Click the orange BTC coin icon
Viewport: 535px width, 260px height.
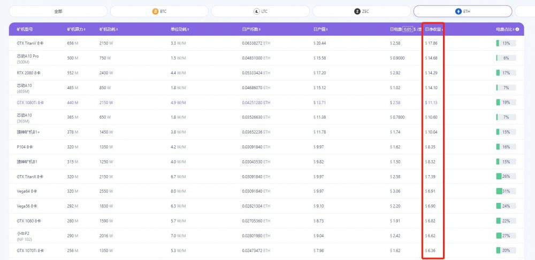[155, 11]
